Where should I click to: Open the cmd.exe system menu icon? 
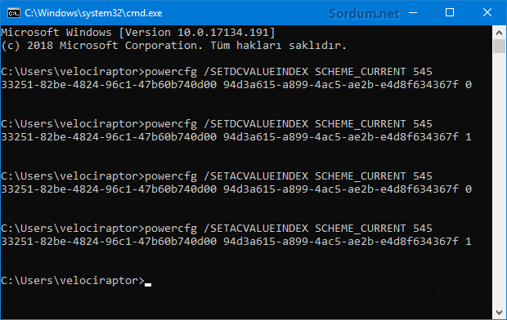(x=14, y=13)
